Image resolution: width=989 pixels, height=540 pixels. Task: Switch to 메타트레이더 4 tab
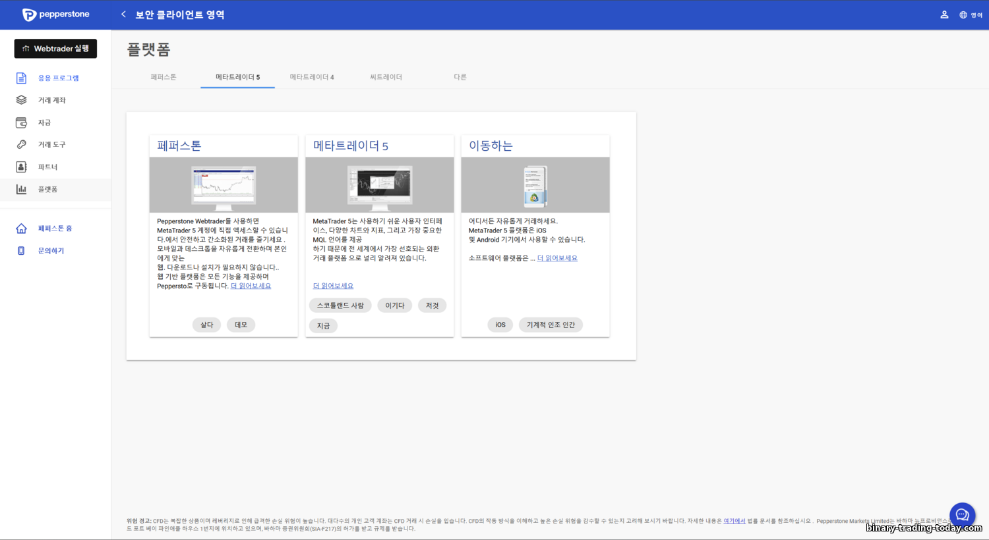click(312, 77)
